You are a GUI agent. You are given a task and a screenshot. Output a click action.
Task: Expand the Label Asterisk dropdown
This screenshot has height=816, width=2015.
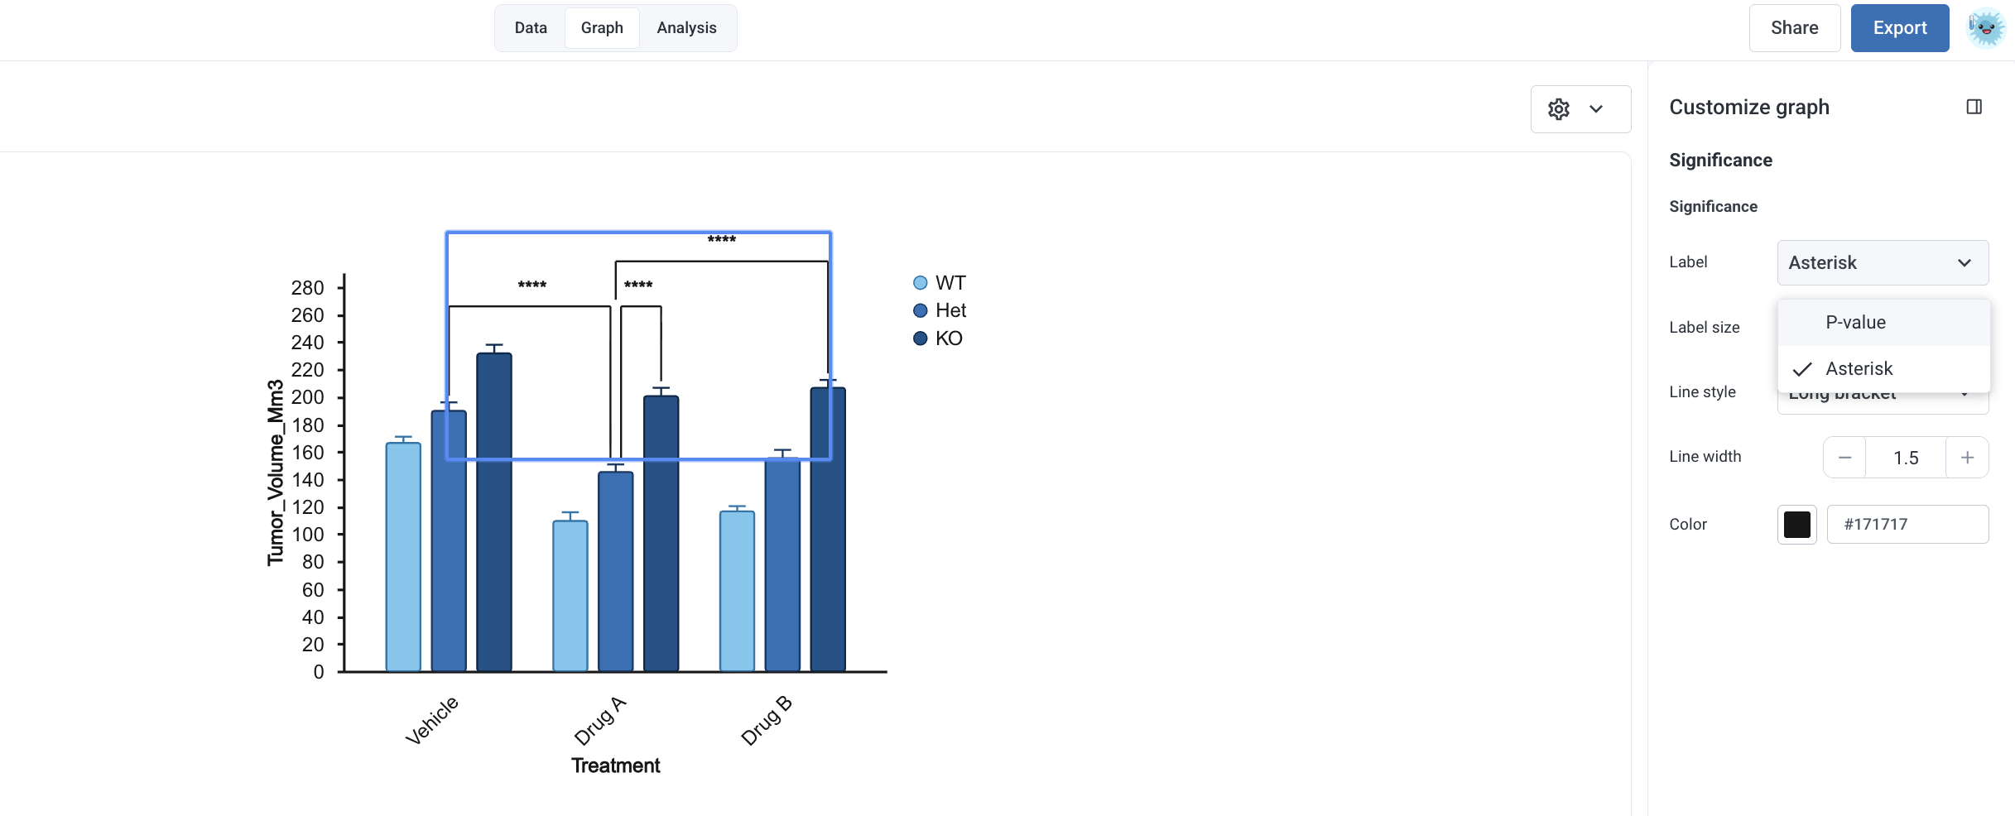(x=1883, y=262)
